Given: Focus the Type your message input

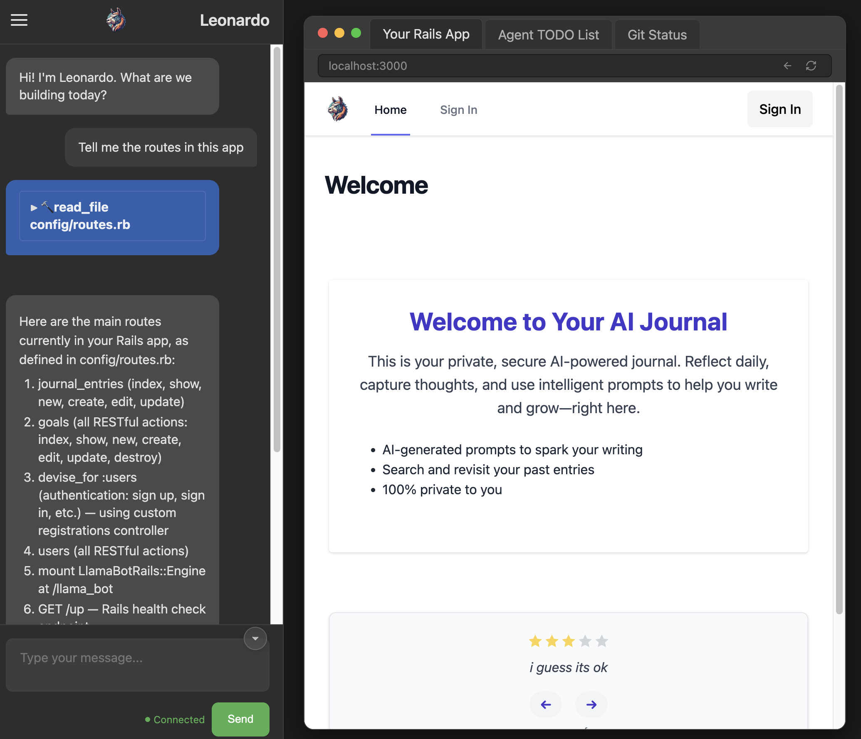Looking at the screenshot, I should pos(138,665).
